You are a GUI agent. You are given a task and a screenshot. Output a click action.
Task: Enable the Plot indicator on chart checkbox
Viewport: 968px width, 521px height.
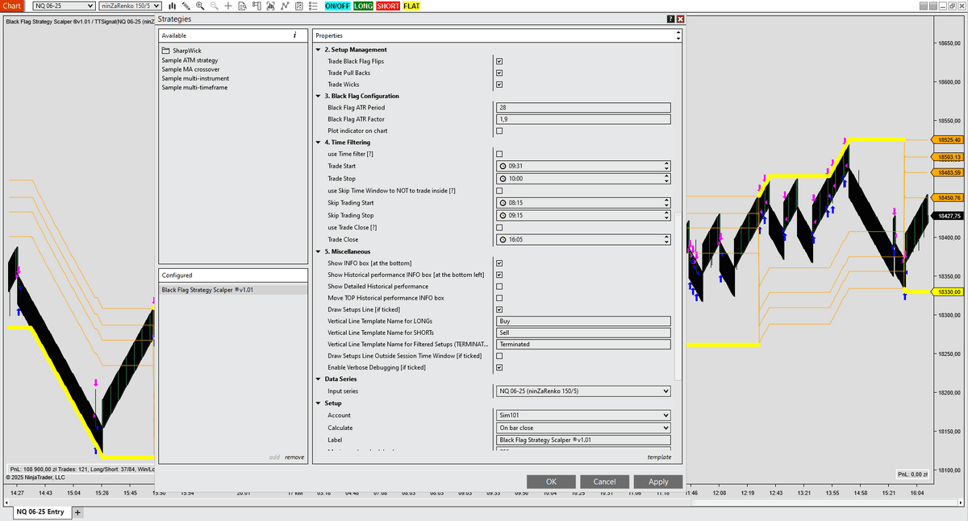click(499, 130)
